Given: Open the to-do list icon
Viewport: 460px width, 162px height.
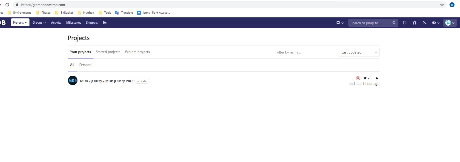Looking at the screenshot, I should (424, 23).
